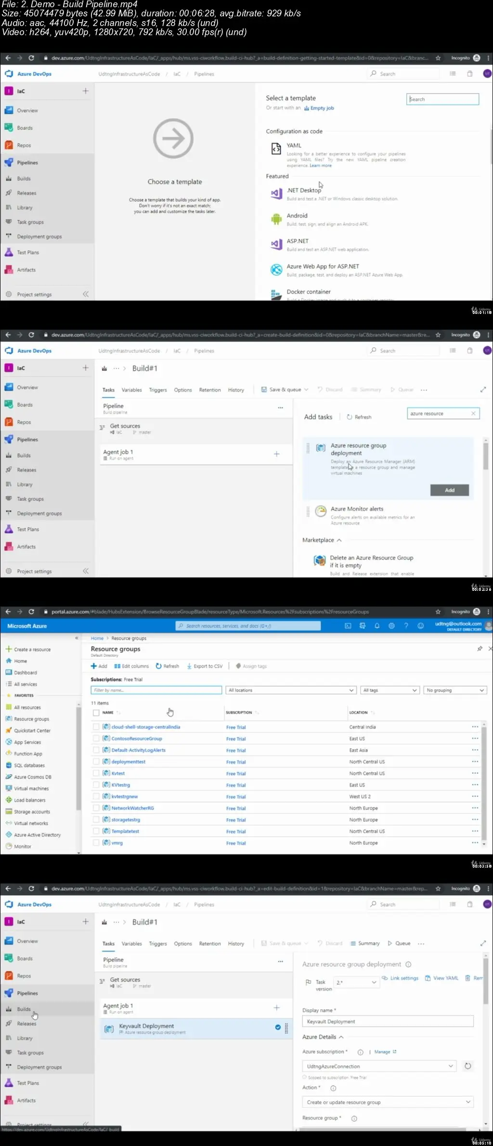Click the refresh icon beside UdtngAzureConnection
The height and width of the screenshot is (1146, 493).
(467, 1066)
